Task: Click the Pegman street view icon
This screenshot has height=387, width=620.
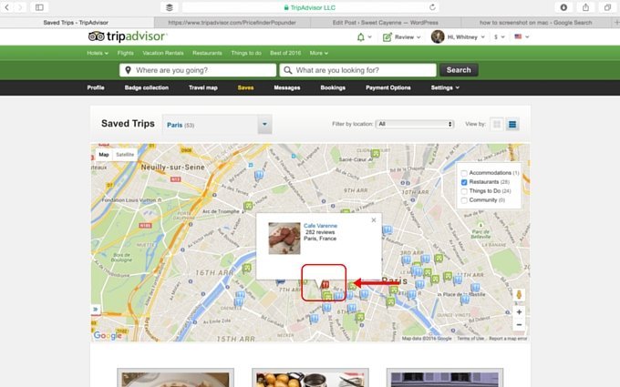Action: click(x=519, y=295)
